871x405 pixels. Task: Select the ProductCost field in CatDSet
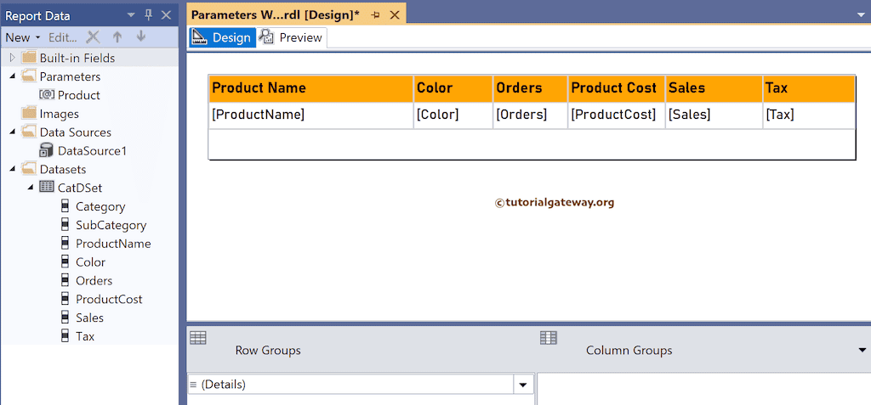[109, 299]
